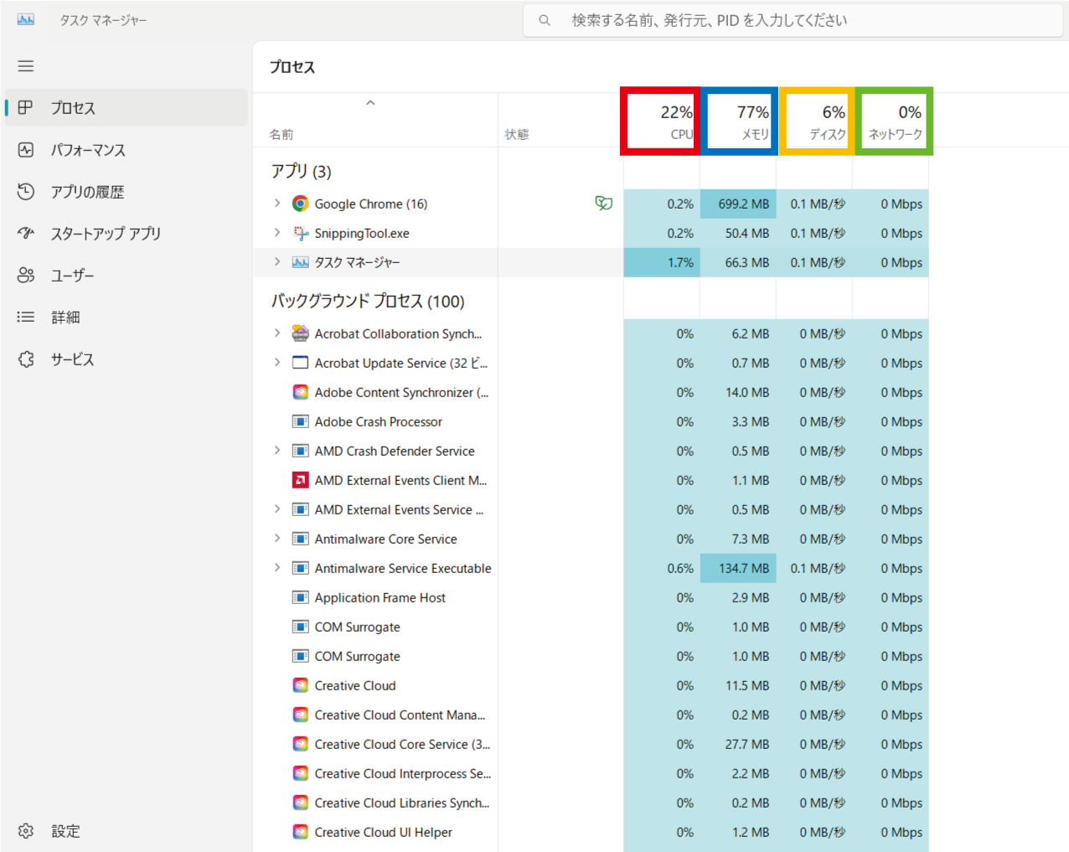Click the AMD External Events Client red icon

point(300,480)
